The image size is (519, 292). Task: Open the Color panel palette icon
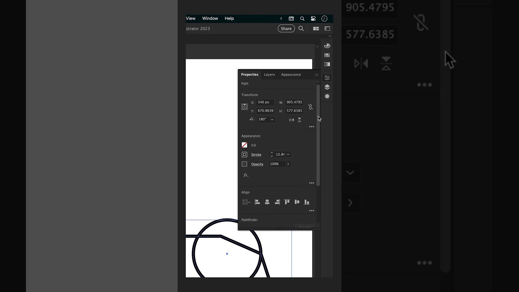(327, 46)
